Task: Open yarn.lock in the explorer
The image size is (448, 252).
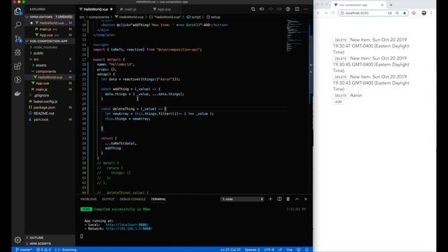Action: click(41, 120)
